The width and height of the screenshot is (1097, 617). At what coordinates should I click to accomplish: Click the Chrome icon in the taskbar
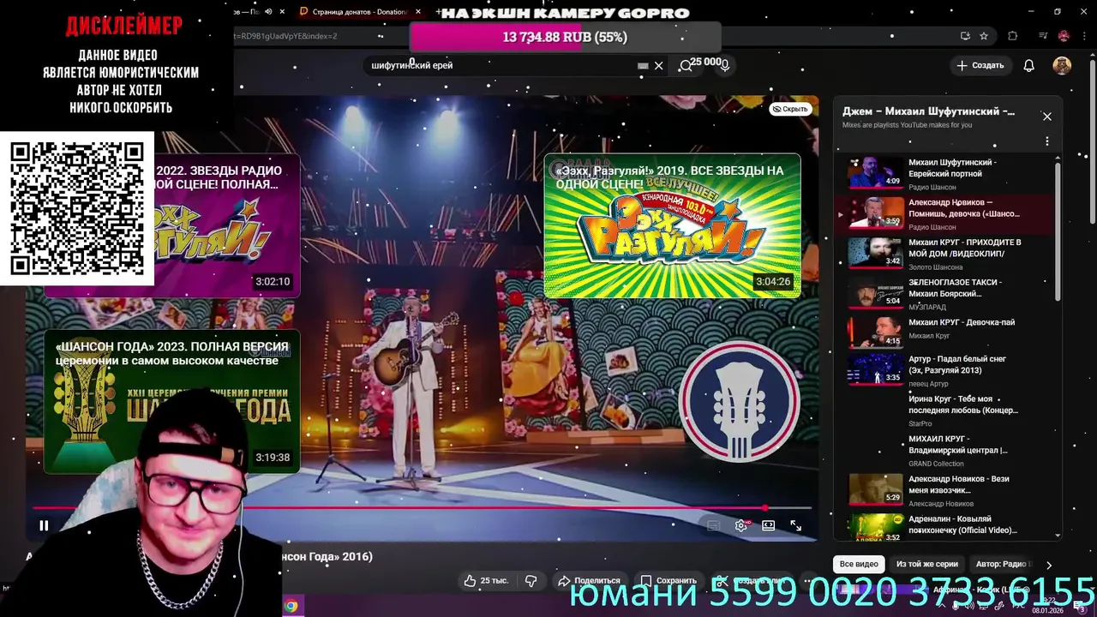point(291,606)
